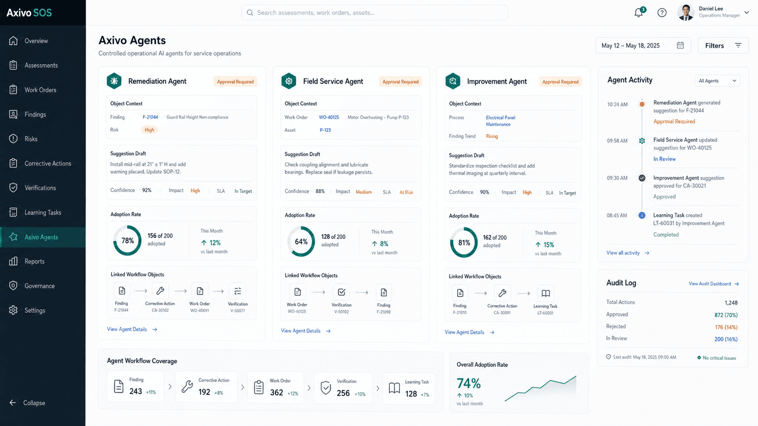The height and width of the screenshot is (426, 758).
Task: Open work order link WO-40125
Action: [x=329, y=117]
